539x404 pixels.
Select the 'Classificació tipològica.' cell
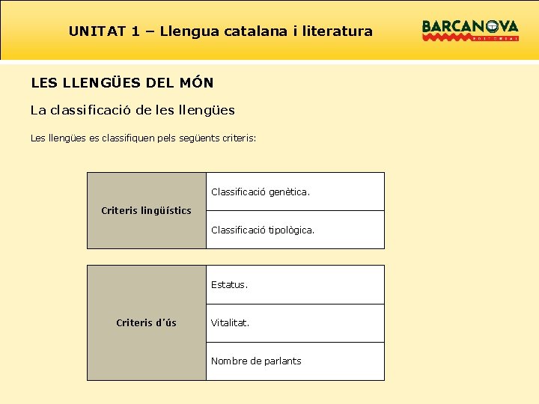tap(295, 230)
